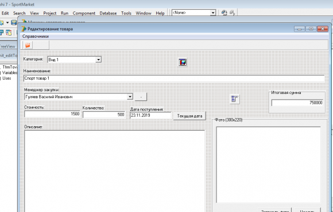The height and width of the screenshot is (212, 333).
Task: Click the second icon right of <None> combo
Action: pyautogui.click(x=233, y=13)
